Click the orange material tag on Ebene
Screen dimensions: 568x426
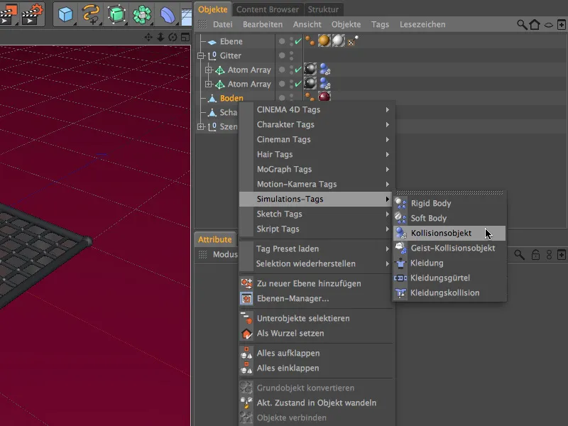324,41
